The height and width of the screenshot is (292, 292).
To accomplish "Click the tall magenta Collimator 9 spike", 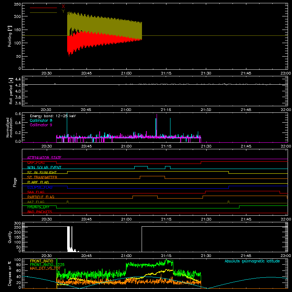I will pos(157,126).
